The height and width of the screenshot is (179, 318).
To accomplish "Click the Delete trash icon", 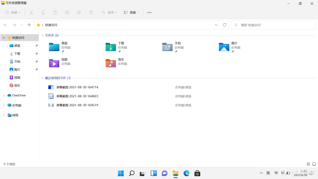I will tap(91, 13).
